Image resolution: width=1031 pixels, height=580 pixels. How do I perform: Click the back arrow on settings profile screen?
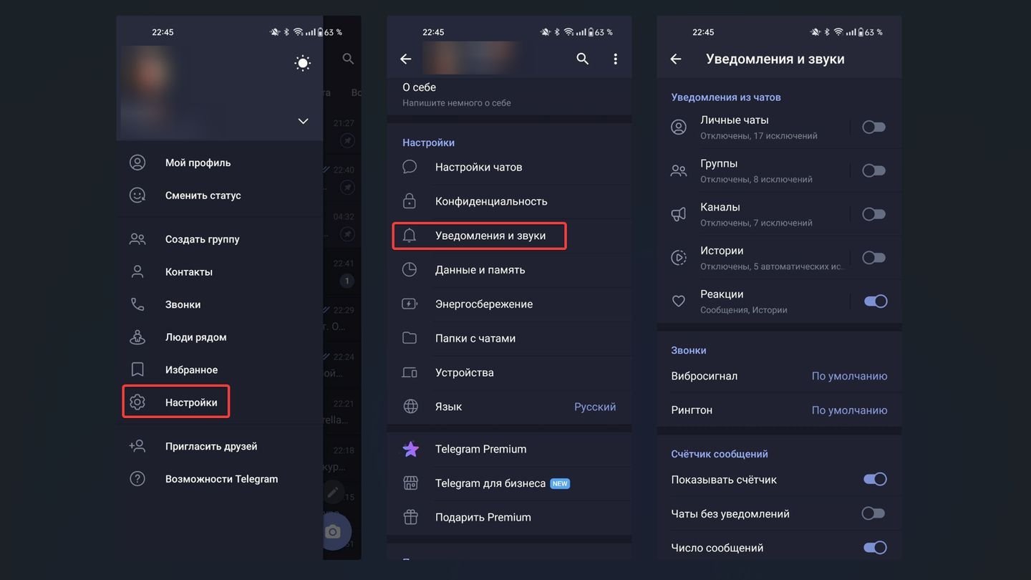tap(406, 59)
